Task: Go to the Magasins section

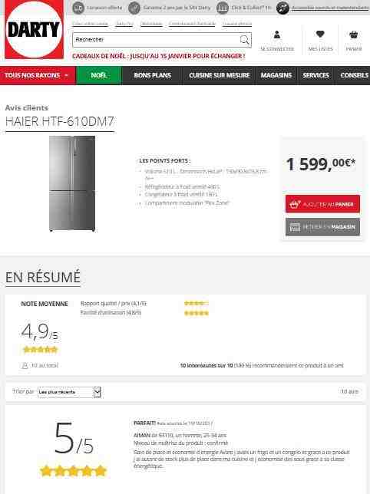Action: coord(276,75)
